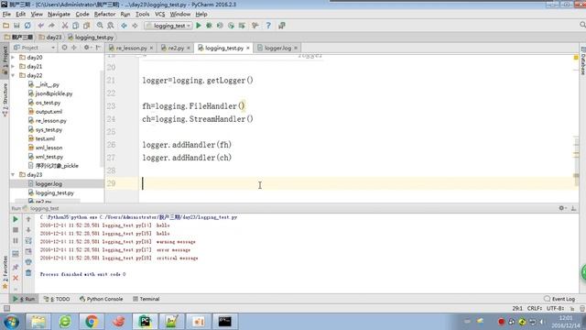Open the VCS menu

(x=159, y=15)
